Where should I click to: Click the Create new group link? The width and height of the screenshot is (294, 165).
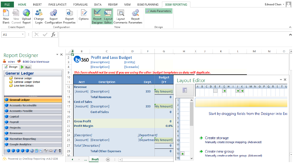coord(219,151)
